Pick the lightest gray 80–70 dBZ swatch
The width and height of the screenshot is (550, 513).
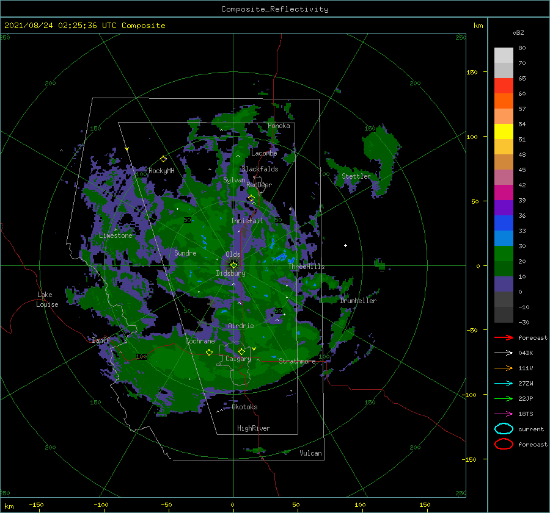coord(504,56)
